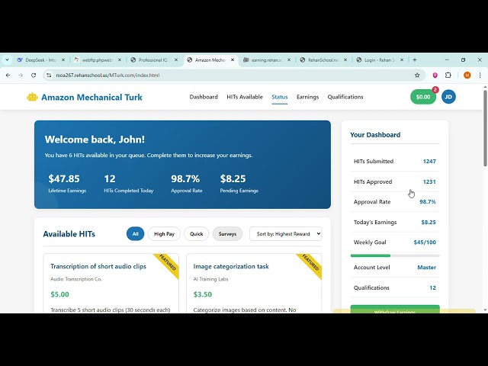The image size is (488, 366).
Task: Switch to the DeepSeek browser tab
Action: (x=40, y=59)
